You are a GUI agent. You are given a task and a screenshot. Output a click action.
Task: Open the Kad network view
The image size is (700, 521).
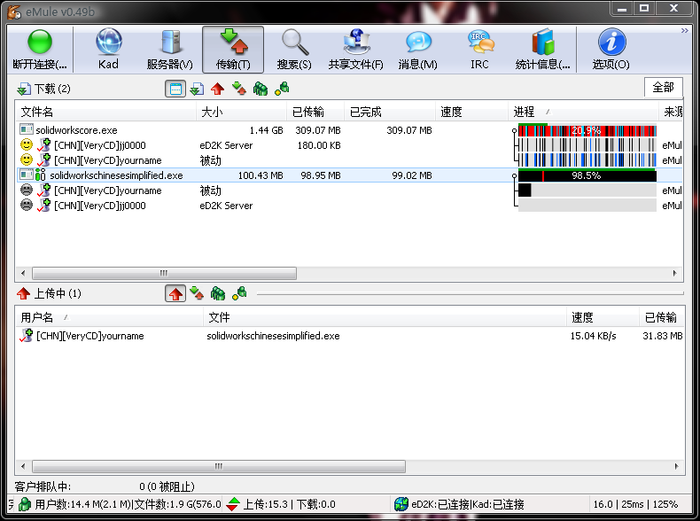pos(108,49)
